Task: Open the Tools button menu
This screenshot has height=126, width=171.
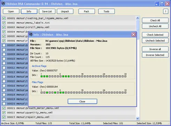Action: pos(106,11)
